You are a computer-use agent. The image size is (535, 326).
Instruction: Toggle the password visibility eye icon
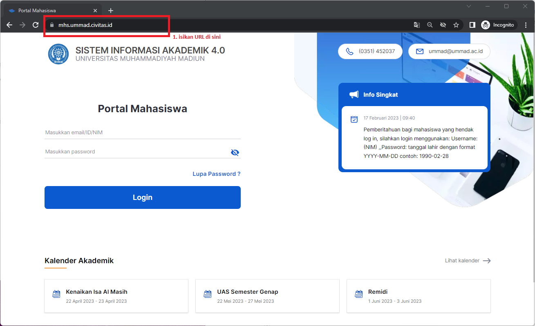[235, 152]
